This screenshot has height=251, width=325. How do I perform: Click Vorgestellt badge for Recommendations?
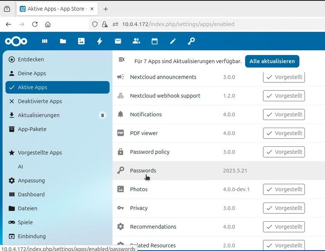(x=284, y=226)
